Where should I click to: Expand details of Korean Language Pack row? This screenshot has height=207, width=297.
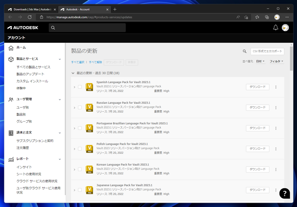(74, 170)
